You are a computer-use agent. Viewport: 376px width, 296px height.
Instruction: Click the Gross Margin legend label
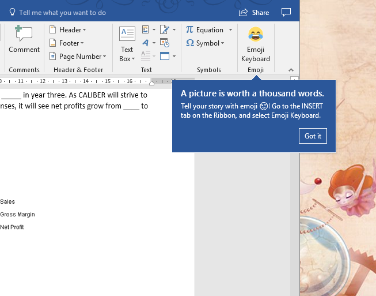(17, 214)
